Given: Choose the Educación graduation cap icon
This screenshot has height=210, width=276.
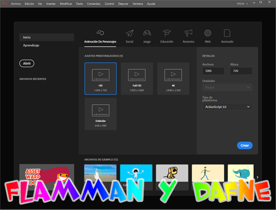Looking at the screenshot, I should click(167, 33).
